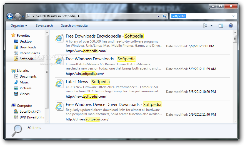The image size is (245, 146).
Task: Click the navigation pane scrollbar thumb
Action: point(47,72)
